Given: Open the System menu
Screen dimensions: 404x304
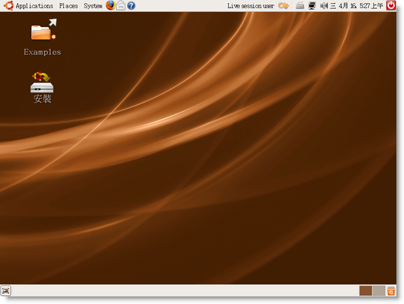Looking at the screenshot, I should tap(93, 6).
